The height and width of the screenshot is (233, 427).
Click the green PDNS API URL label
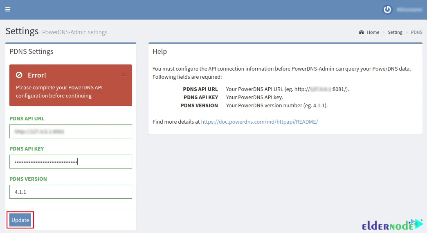tap(27, 119)
